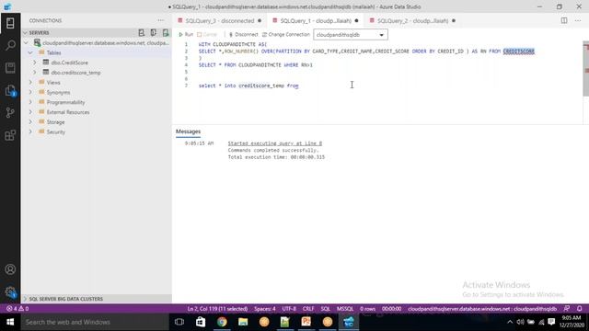
Task: Click Ln 2, Col 119 status entry
Action: point(217,309)
